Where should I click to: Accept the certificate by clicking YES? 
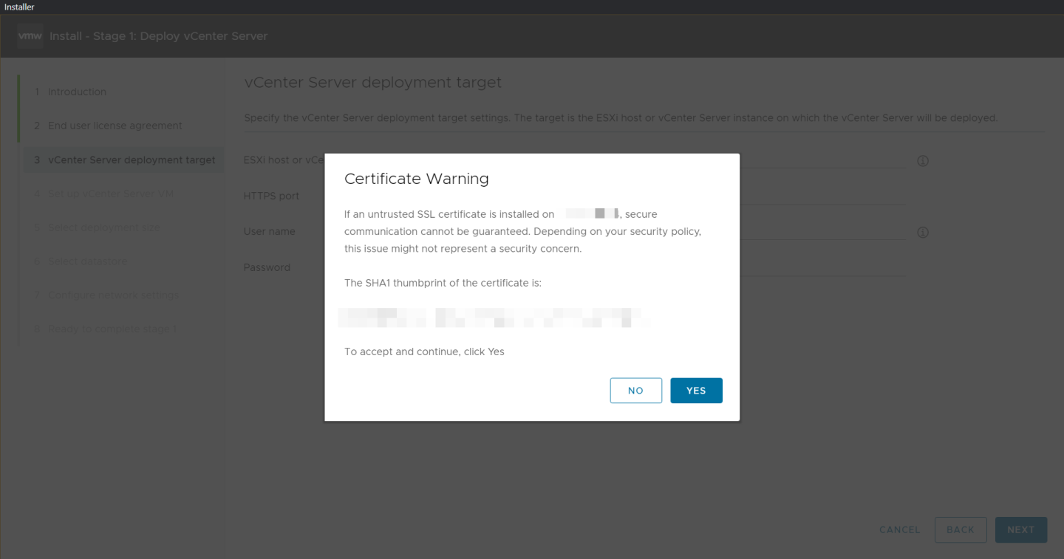(x=696, y=390)
